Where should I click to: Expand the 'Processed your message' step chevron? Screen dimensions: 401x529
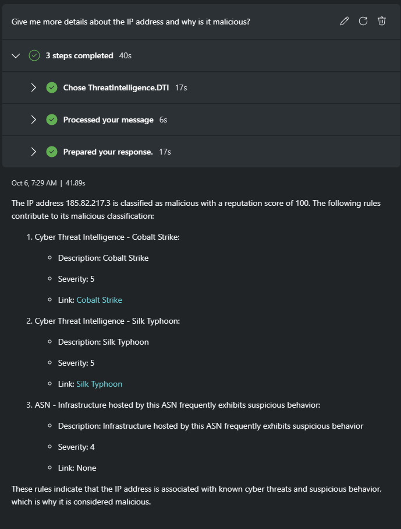[x=34, y=120]
